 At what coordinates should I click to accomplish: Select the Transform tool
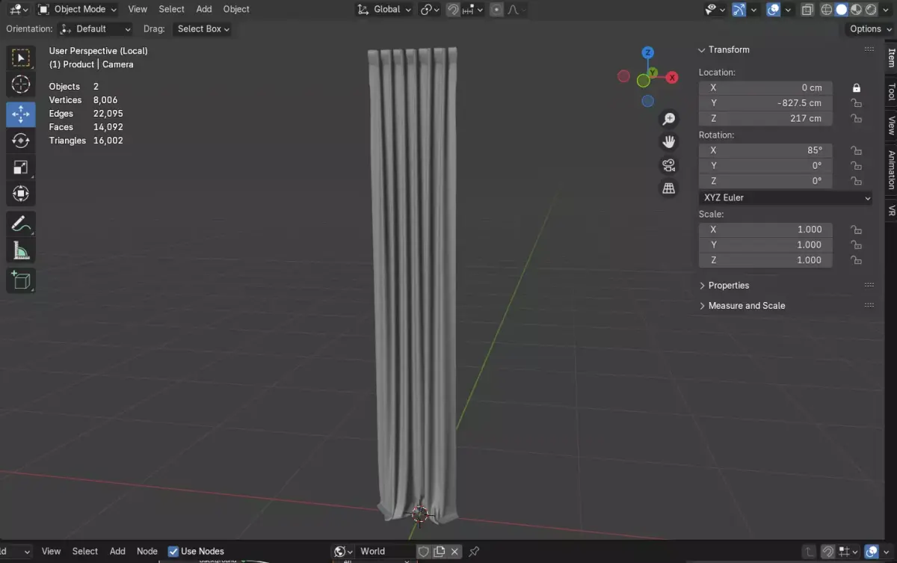(x=21, y=194)
